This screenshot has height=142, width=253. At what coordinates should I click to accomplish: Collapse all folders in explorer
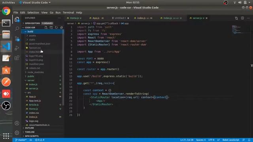click(62, 28)
